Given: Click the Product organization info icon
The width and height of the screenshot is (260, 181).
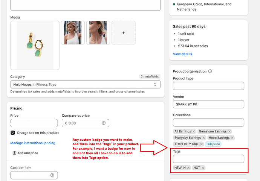Looking at the screenshot, I should point(210,71).
